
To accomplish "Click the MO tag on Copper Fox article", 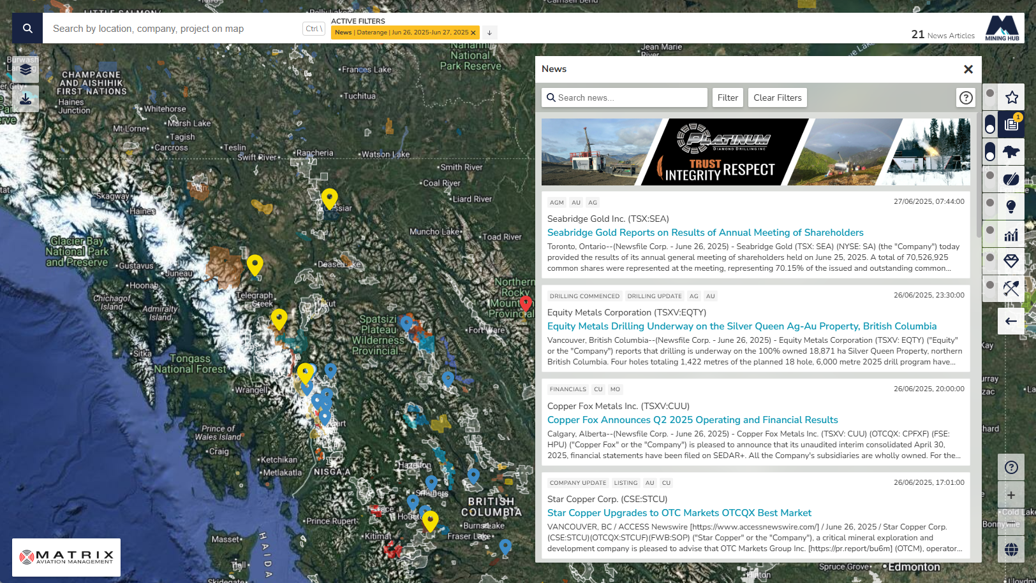I will click(615, 389).
